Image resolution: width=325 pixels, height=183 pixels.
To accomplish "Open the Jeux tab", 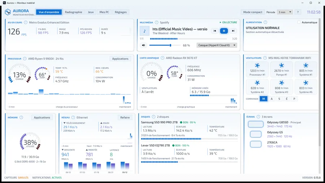I will tap(91, 12).
